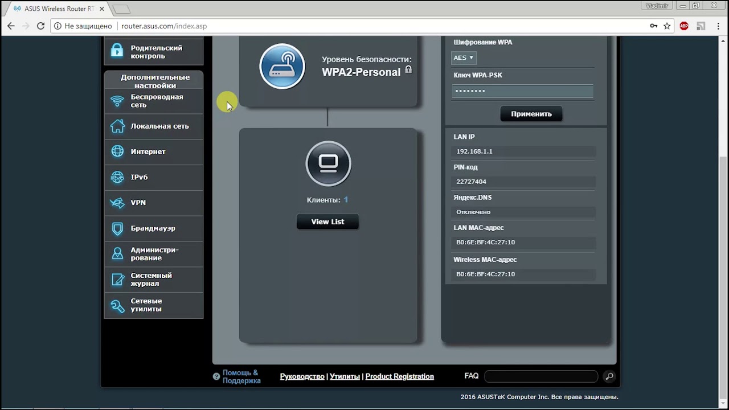
Task: Click the Administration (Администрирование) user icon
Action: [117, 254]
